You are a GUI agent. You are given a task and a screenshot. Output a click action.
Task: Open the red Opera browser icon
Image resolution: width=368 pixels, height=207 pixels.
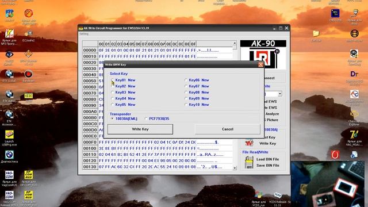tap(335, 155)
